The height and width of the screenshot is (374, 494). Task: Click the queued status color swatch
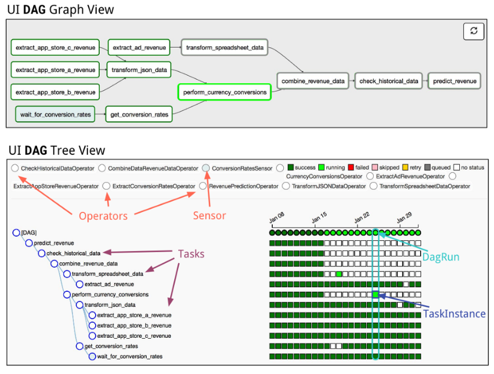click(x=427, y=167)
